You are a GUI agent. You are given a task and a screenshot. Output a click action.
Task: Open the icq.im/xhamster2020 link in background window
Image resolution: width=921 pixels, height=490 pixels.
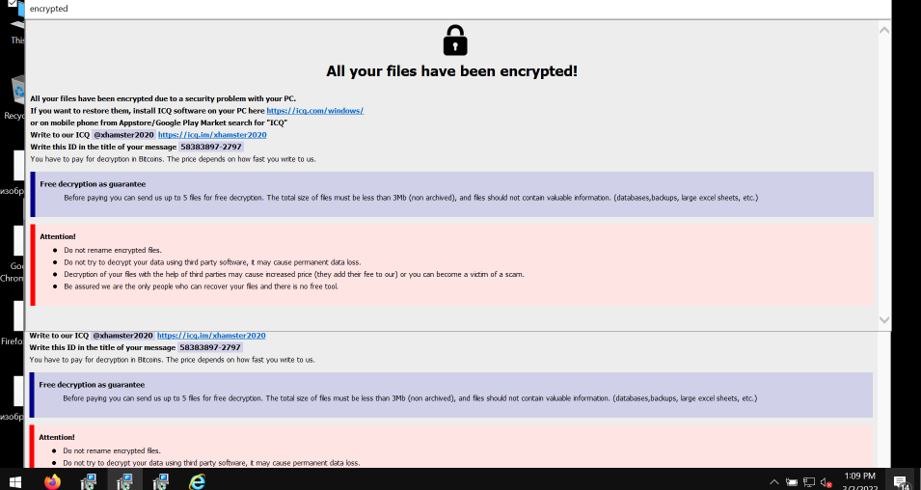211,336
